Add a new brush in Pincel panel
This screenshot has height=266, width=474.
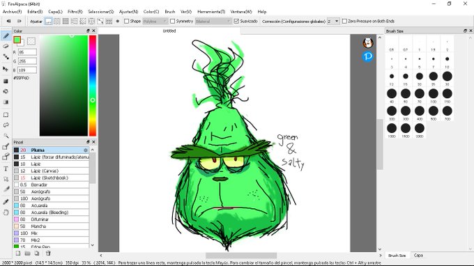18,253
